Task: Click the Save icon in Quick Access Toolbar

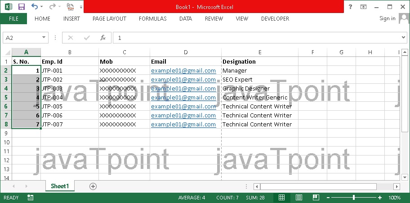Action: (21, 7)
